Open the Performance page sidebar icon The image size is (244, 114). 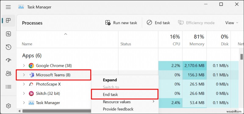tap(8, 34)
